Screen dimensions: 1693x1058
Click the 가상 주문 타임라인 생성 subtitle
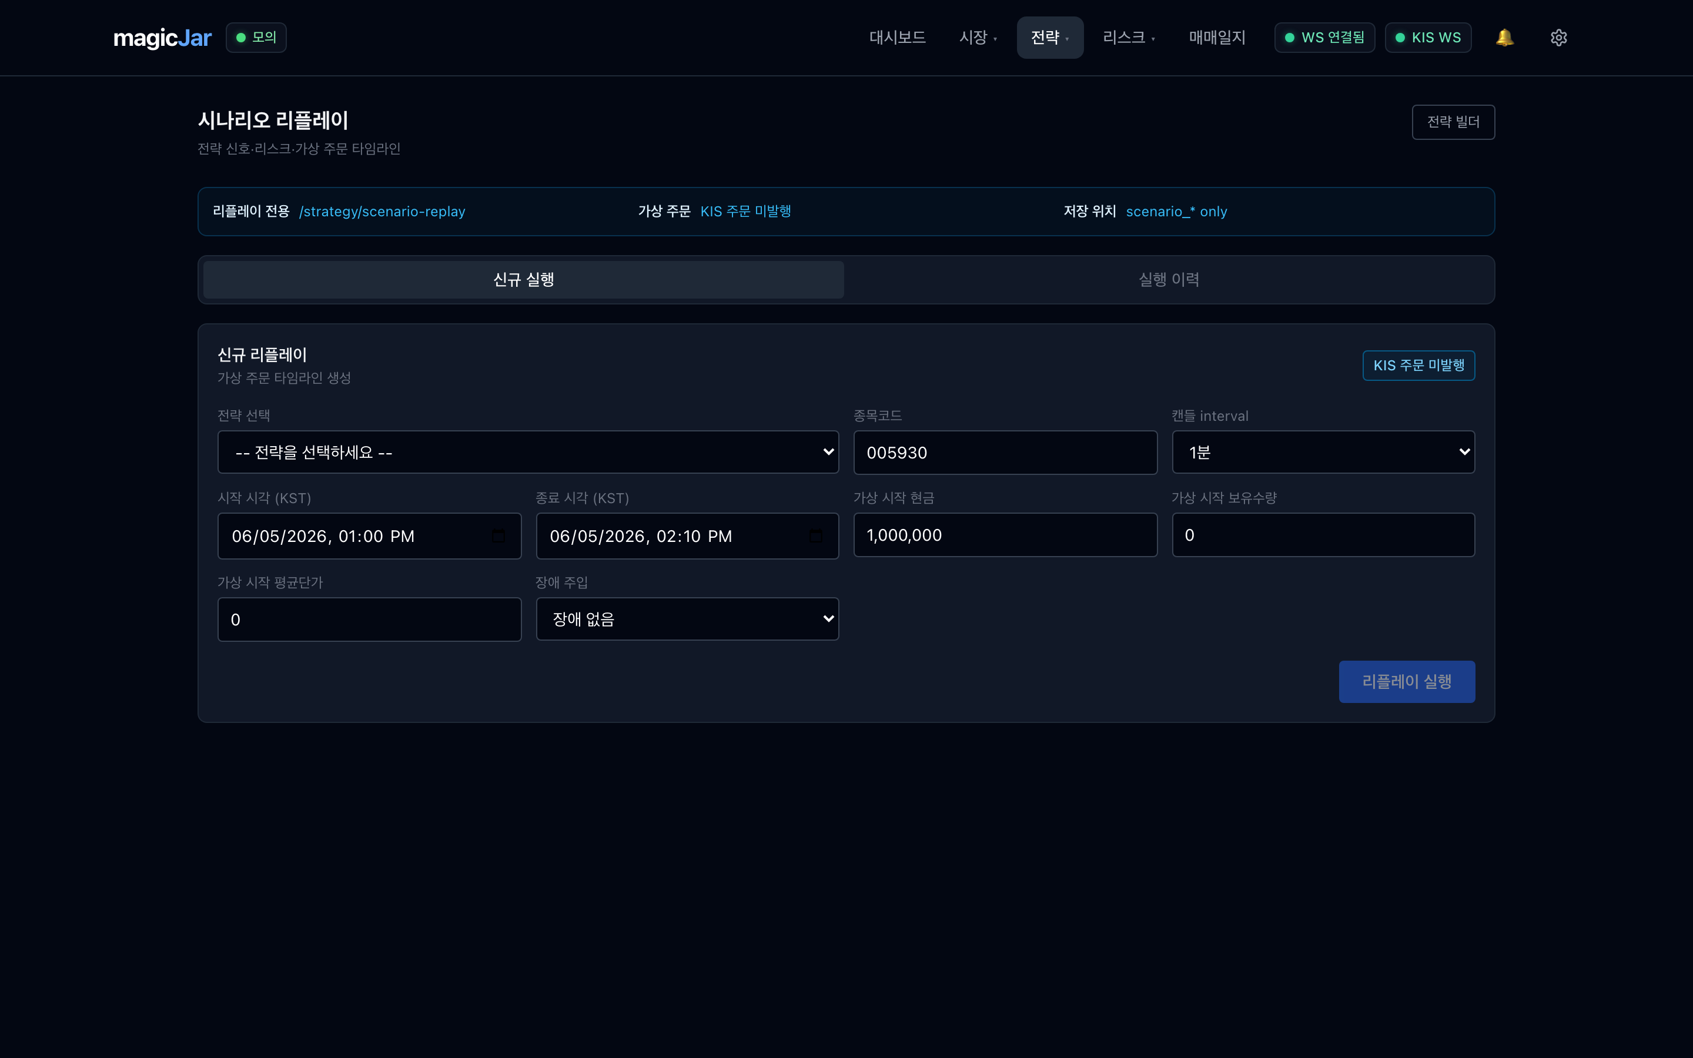[x=284, y=378]
